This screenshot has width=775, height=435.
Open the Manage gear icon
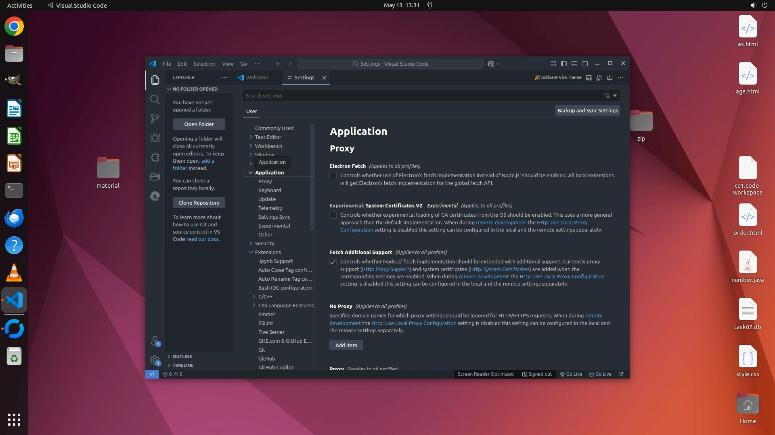155,360
